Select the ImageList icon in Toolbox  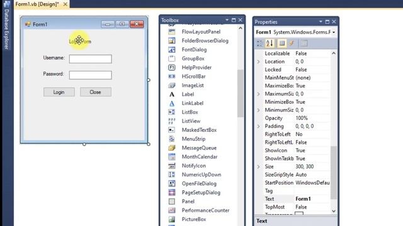[x=172, y=85]
